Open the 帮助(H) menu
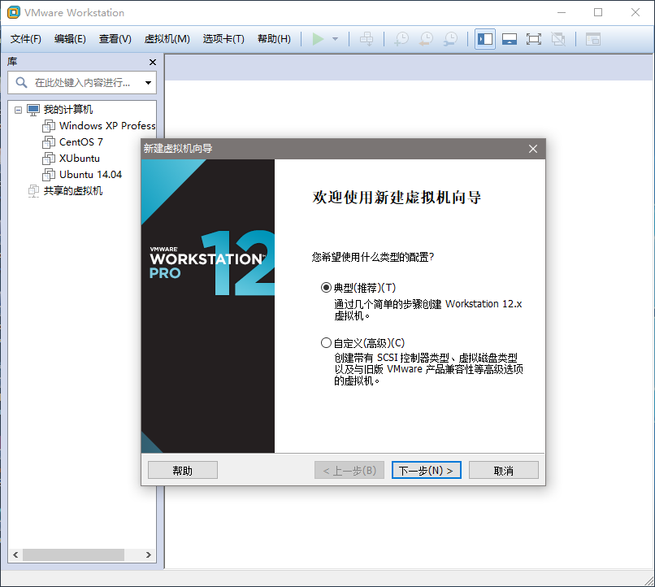This screenshot has width=655, height=587. coord(274,39)
